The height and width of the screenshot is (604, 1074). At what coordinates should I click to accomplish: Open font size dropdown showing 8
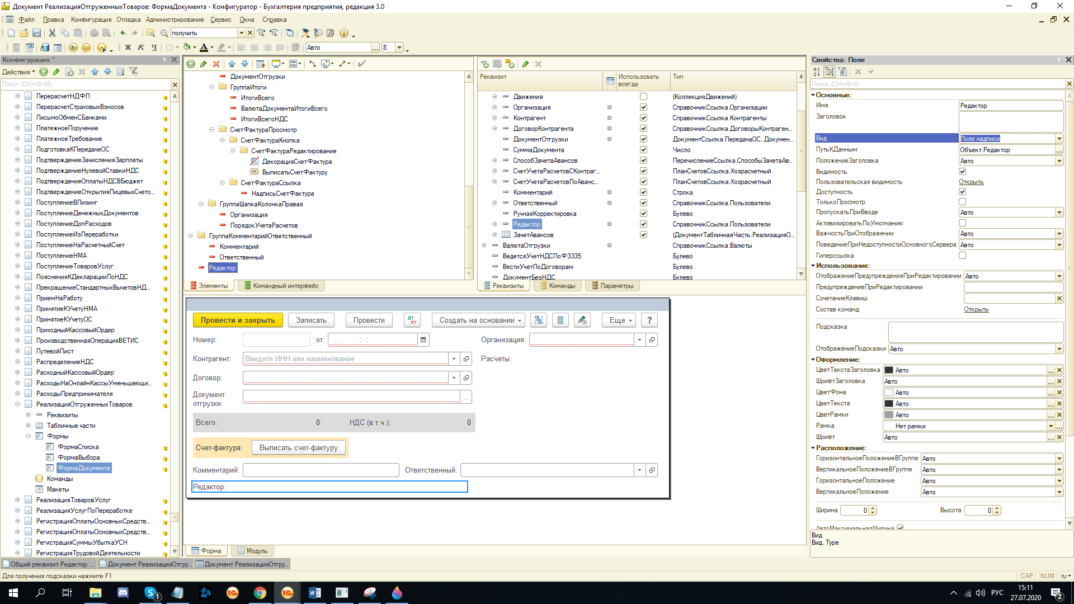(399, 48)
